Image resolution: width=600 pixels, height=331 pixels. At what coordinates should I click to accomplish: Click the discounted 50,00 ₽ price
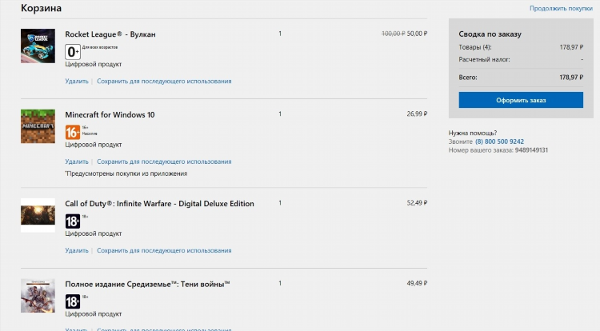coord(417,34)
